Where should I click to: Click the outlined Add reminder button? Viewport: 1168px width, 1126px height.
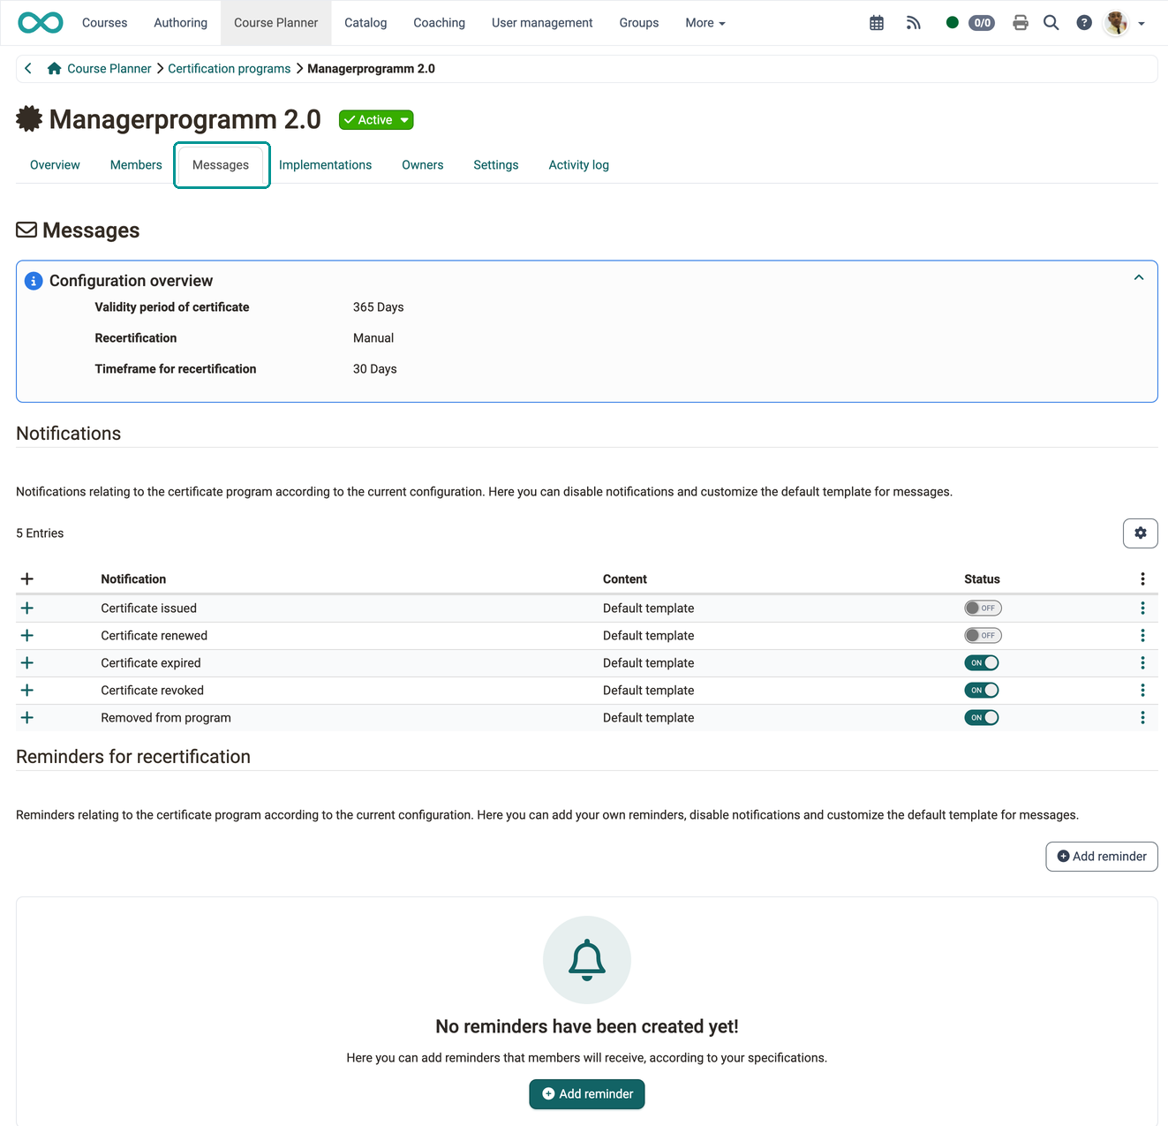[1102, 857]
